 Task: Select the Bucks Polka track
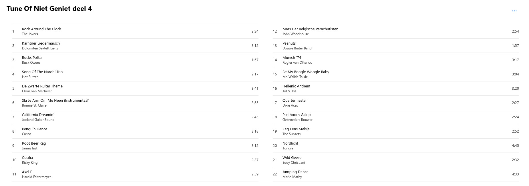(135, 60)
